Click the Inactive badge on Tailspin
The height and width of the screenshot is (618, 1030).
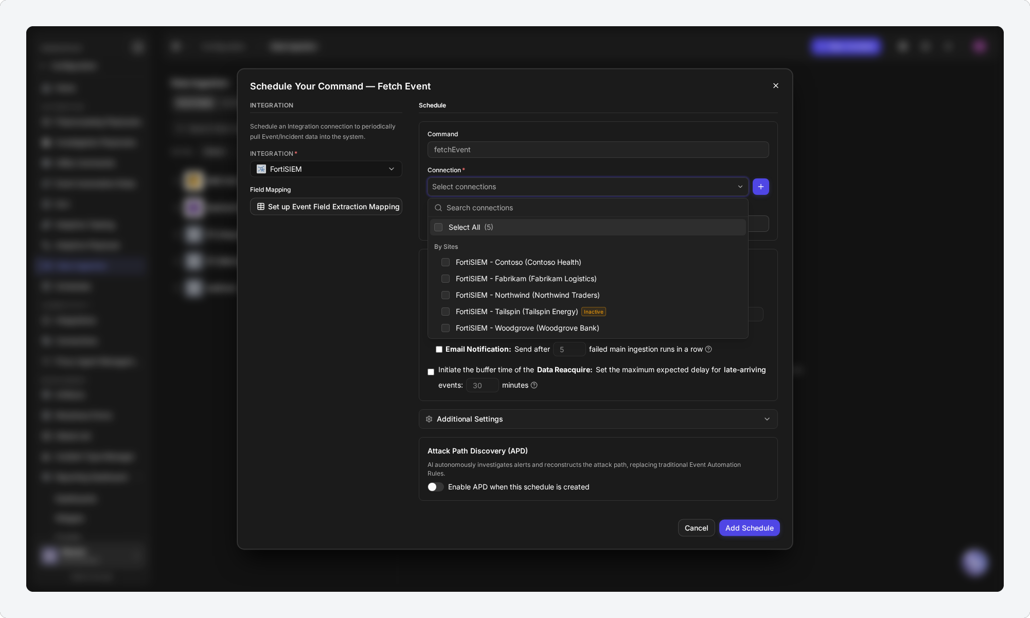pyautogui.click(x=593, y=312)
